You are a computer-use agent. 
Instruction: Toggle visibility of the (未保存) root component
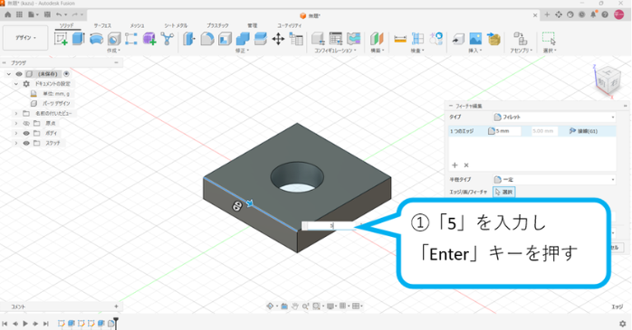pyautogui.click(x=19, y=74)
